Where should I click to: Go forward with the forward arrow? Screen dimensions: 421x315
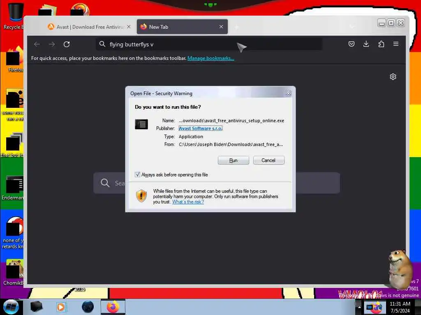click(52, 44)
